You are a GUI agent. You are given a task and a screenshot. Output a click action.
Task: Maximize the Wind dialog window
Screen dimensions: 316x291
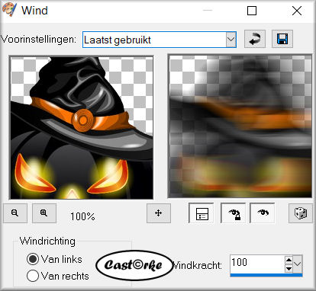(x=252, y=11)
